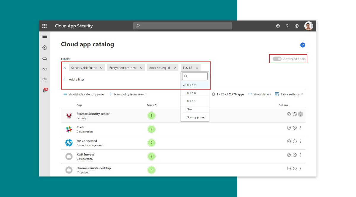This screenshot has height=197, width=356.
Task: Unsanction Slack with the block icon
Action: click(x=295, y=128)
